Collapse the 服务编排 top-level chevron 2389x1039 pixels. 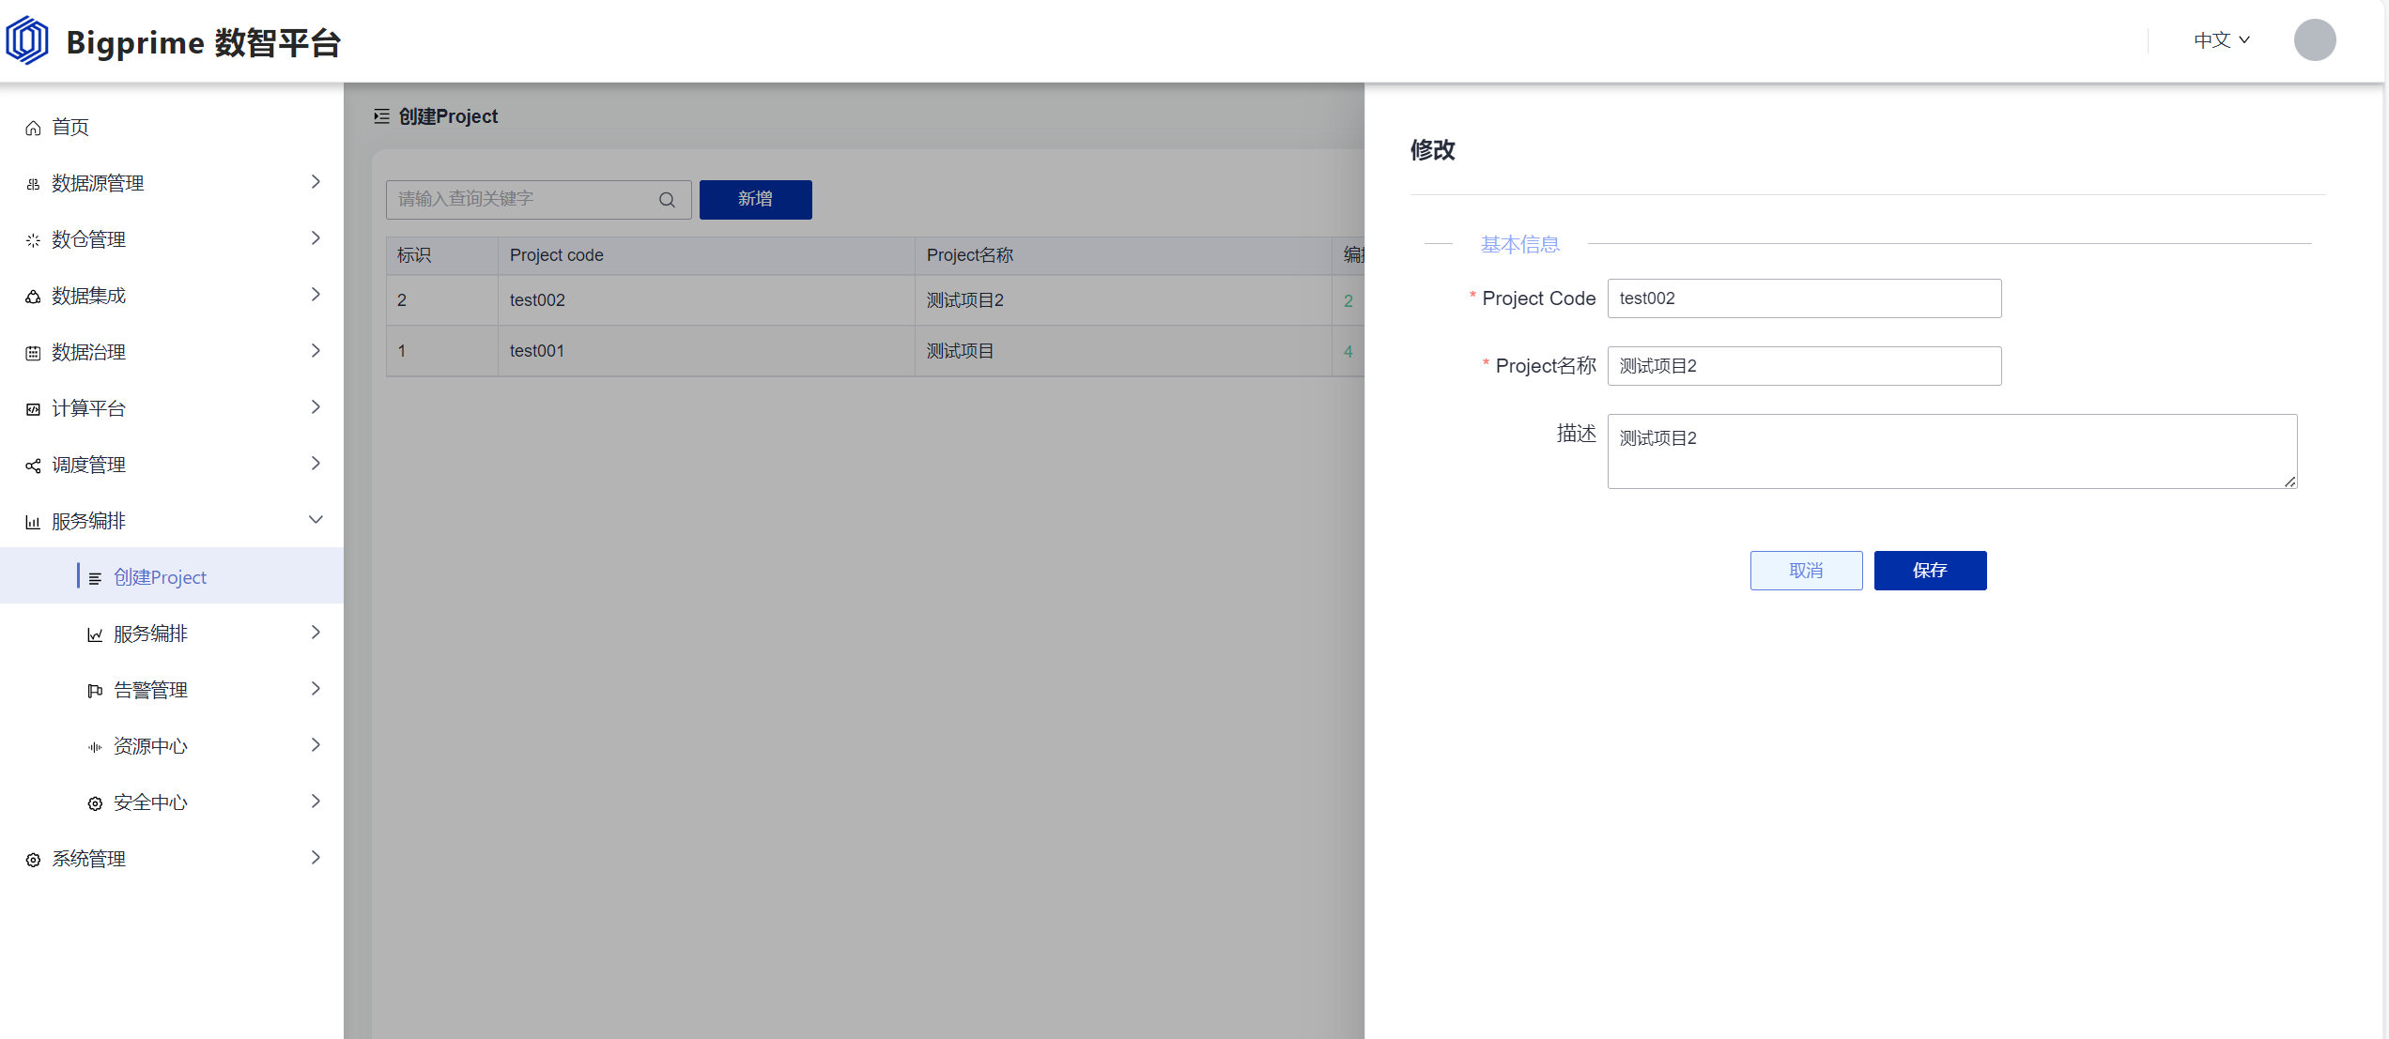(x=316, y=520)
